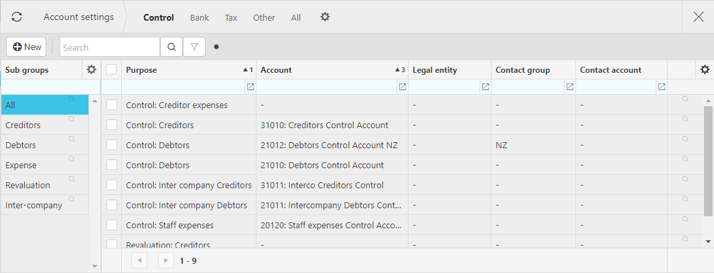Click the Purpose column filter field
This screenshot has width=714, height=273.
184,87
